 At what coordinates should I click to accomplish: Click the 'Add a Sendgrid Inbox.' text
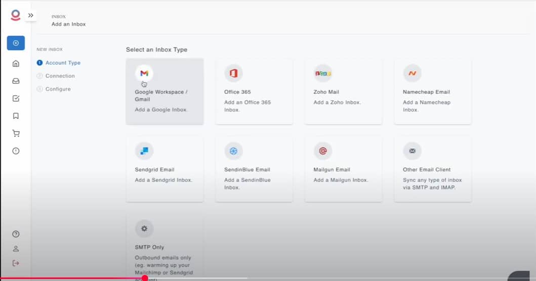click(x=163, y=180)
